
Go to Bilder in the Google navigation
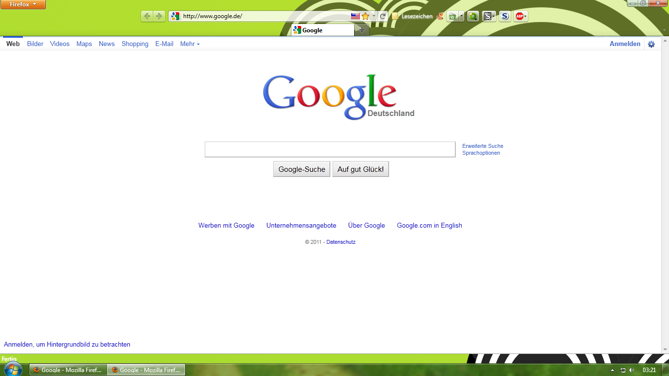35,44
